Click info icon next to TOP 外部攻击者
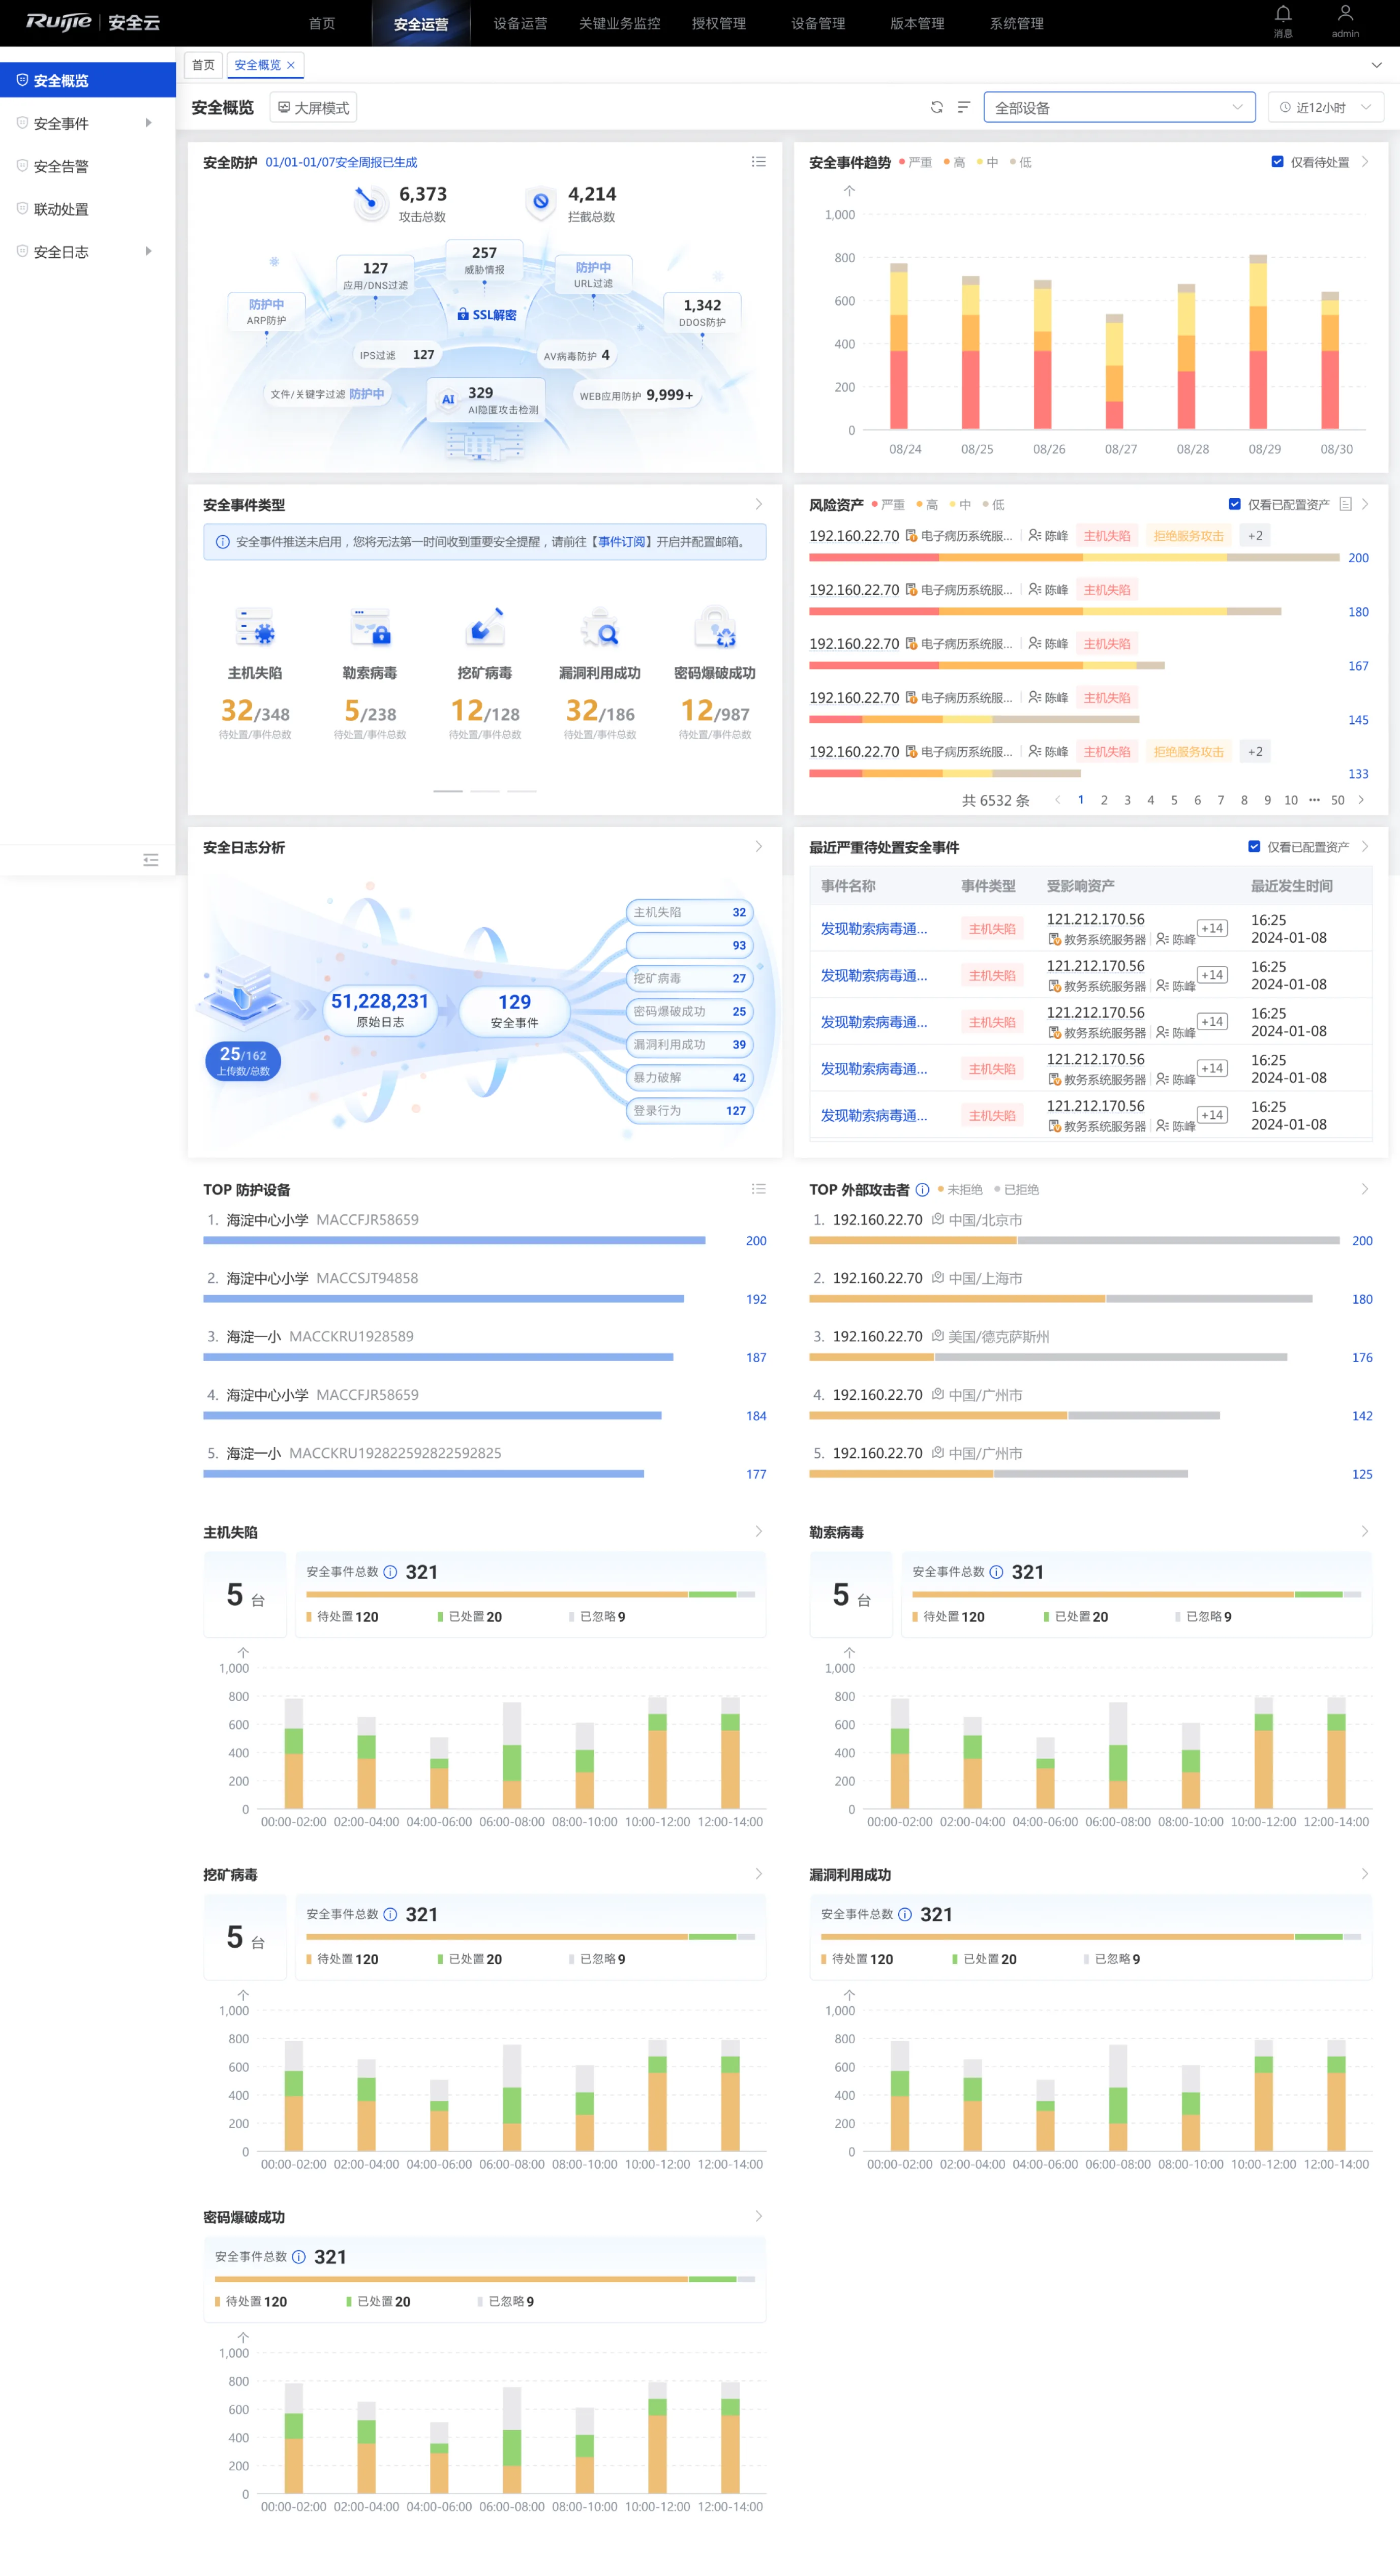Viewport: 1400px width, 2576px height. point(923,1190)
